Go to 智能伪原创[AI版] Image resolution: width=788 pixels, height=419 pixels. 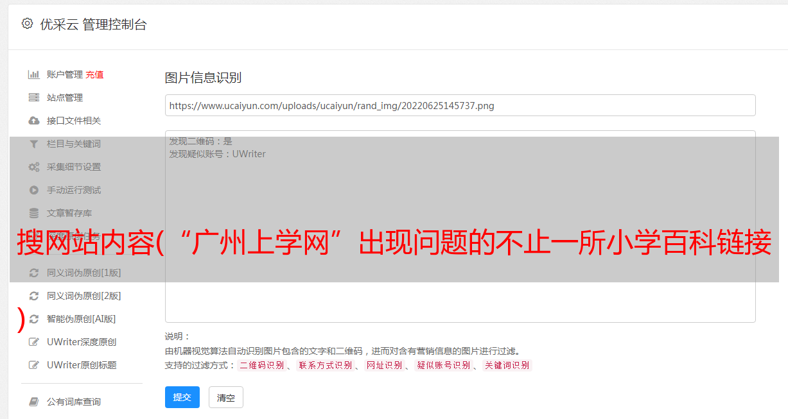coord(82,319)
